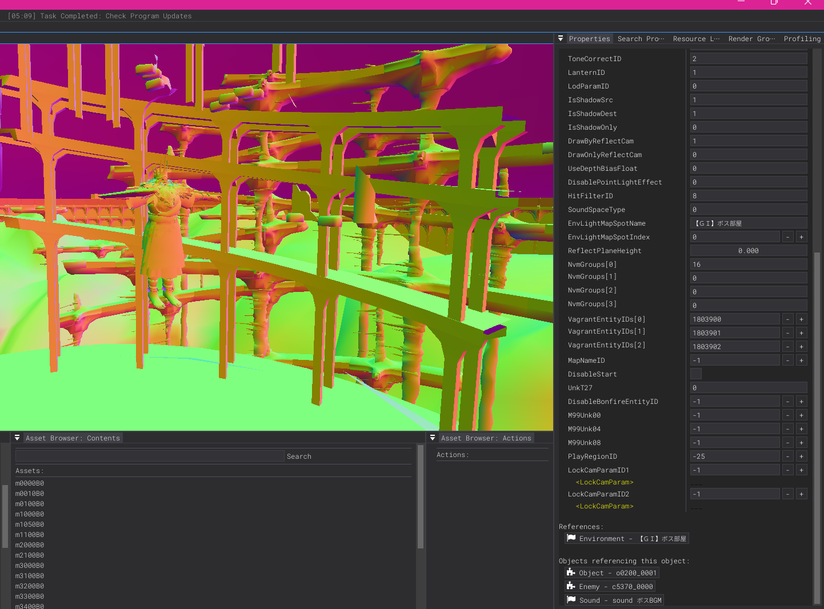This screenshot has width=824, height=609.
Task: Select the Asset Browser: Actions tab
Action: [486, 438]
